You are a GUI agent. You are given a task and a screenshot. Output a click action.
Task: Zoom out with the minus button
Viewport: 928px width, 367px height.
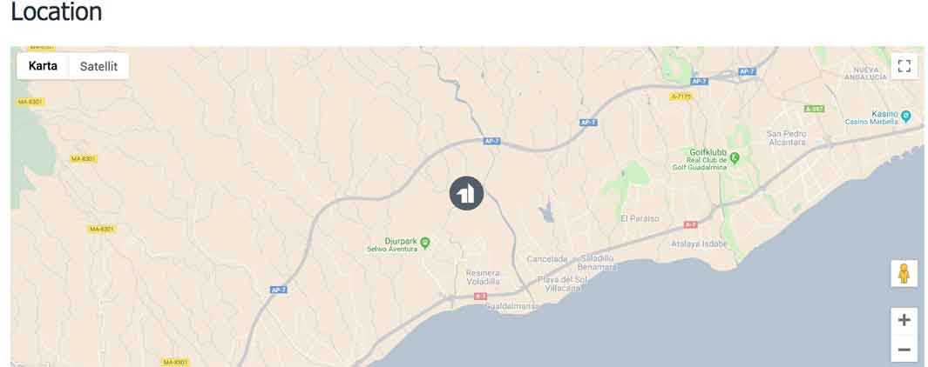click(x=904, y=349)
